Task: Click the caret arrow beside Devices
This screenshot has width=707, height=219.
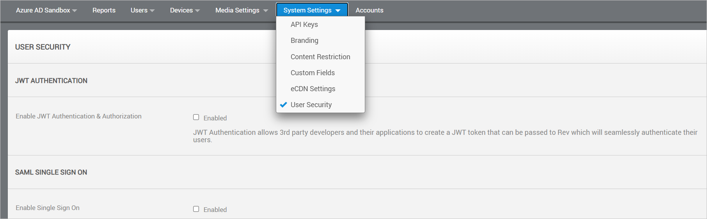Action: click(x=197, y=11)
